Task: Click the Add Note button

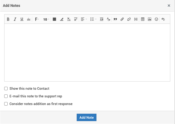Action: coord(86,117)
